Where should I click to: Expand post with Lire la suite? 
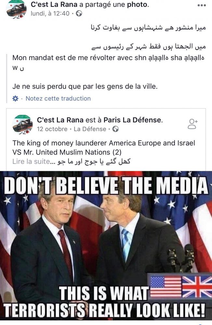tap(31, 162)
